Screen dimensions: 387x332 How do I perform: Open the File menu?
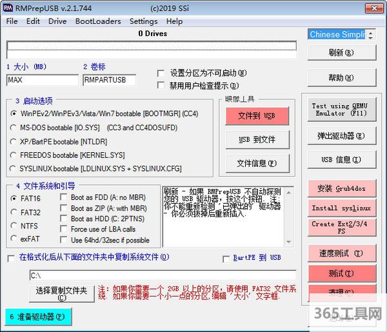click(12, 21)
